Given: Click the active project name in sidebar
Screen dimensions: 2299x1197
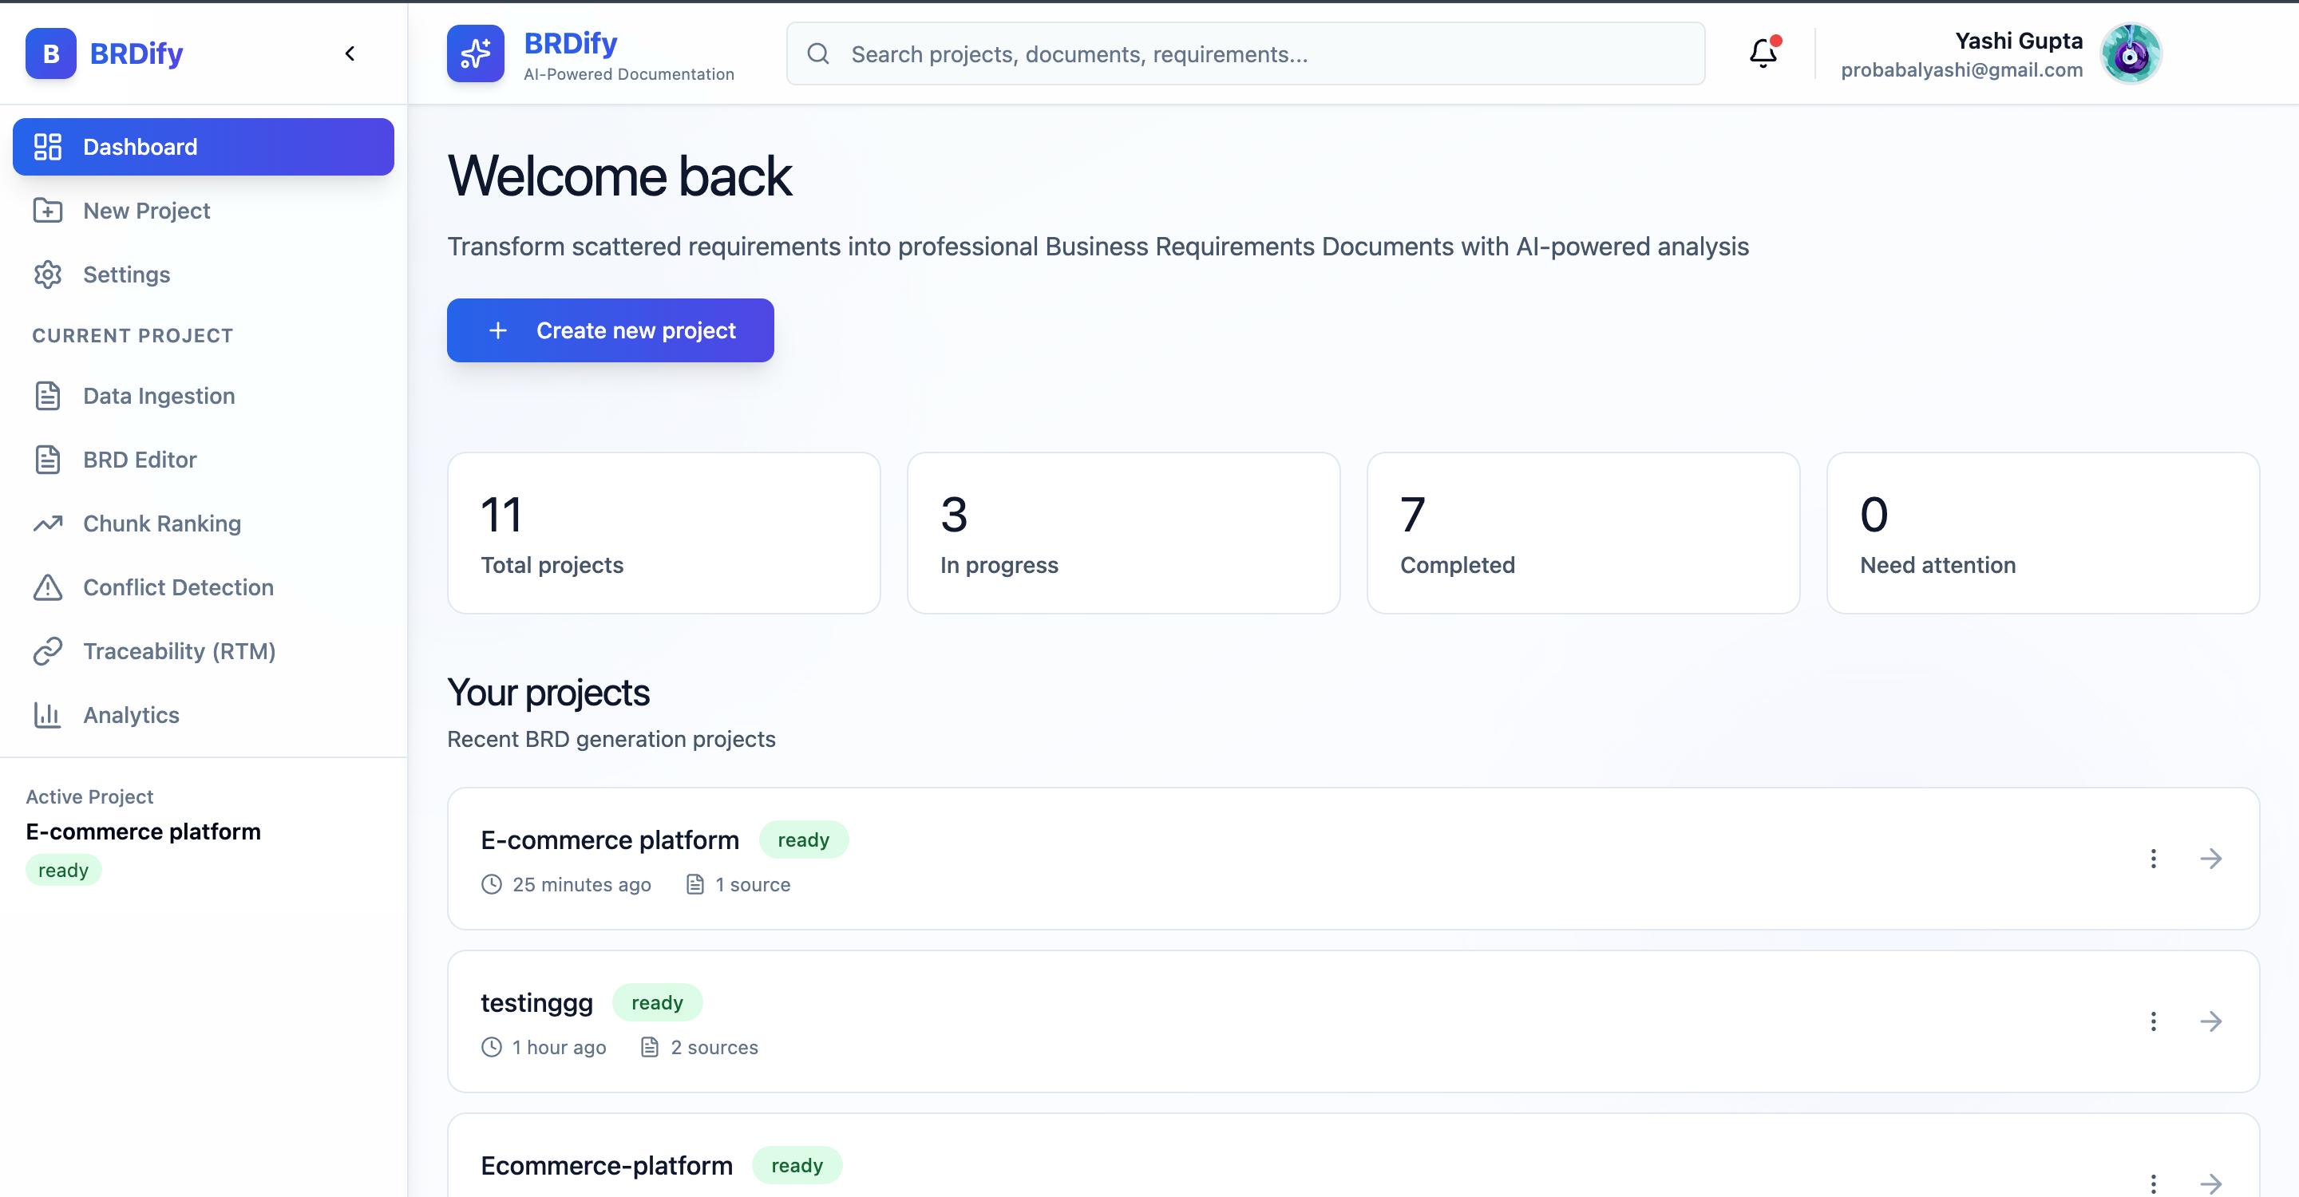Looking at the screenshot, I should (x=143, y=832).
